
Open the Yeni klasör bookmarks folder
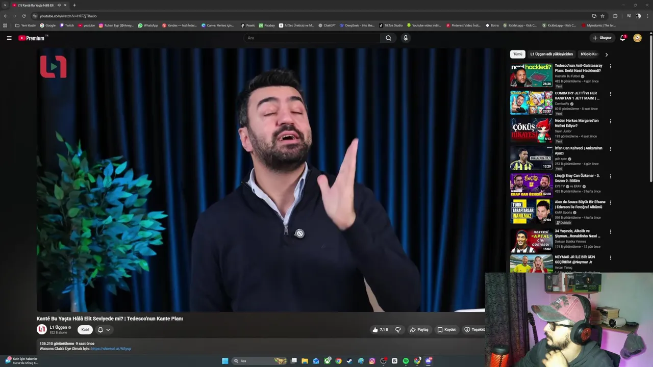point(26,25)
